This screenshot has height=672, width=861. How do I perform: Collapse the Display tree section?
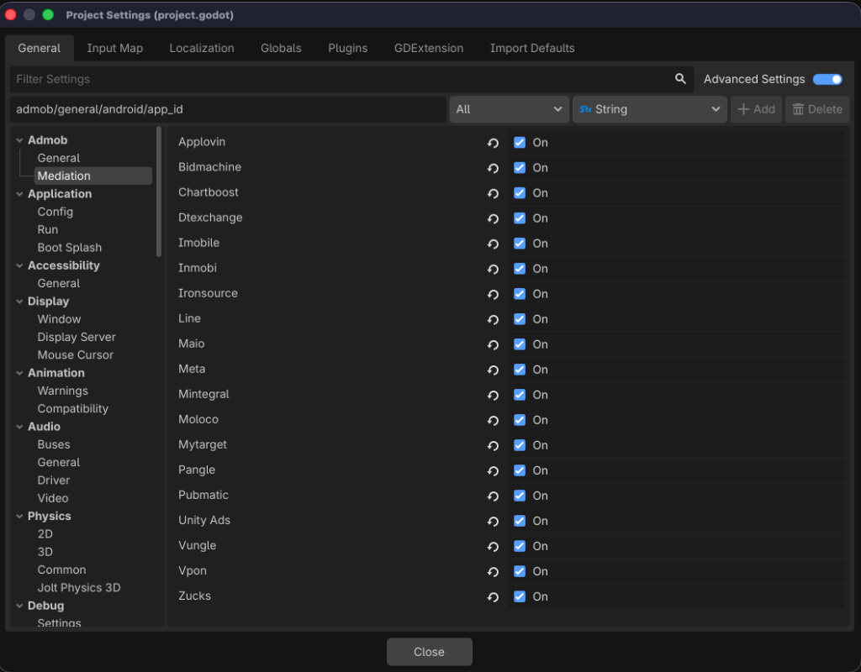coord(20,302)
